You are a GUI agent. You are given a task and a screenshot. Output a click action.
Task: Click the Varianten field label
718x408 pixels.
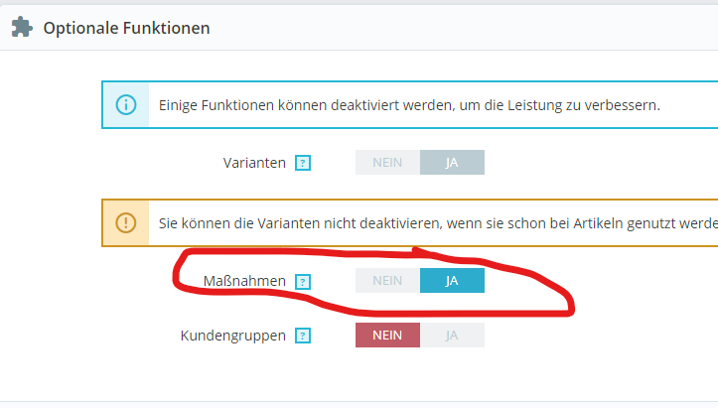(x=254, y=163)
